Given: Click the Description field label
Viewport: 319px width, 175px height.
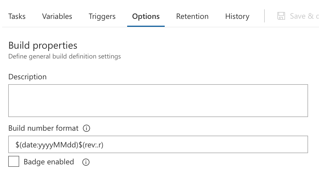Looking at the screenshot, I should [x=27, y=77].
